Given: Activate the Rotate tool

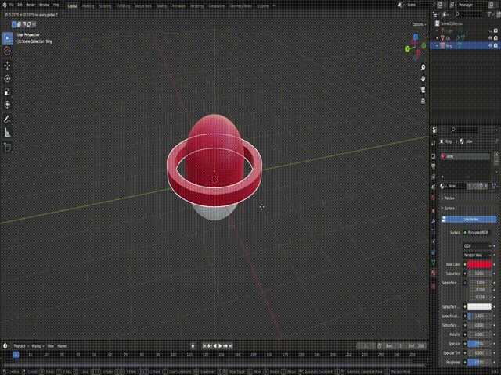Looking at the screenshot, I should pyautogui.click(x=8, y=78).
